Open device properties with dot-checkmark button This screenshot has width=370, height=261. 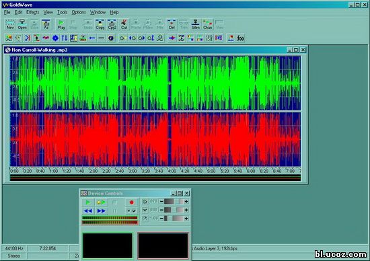point(131,211)
